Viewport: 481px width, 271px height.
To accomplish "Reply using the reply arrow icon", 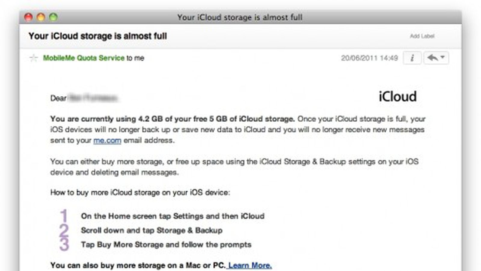I will coord(432,58).
